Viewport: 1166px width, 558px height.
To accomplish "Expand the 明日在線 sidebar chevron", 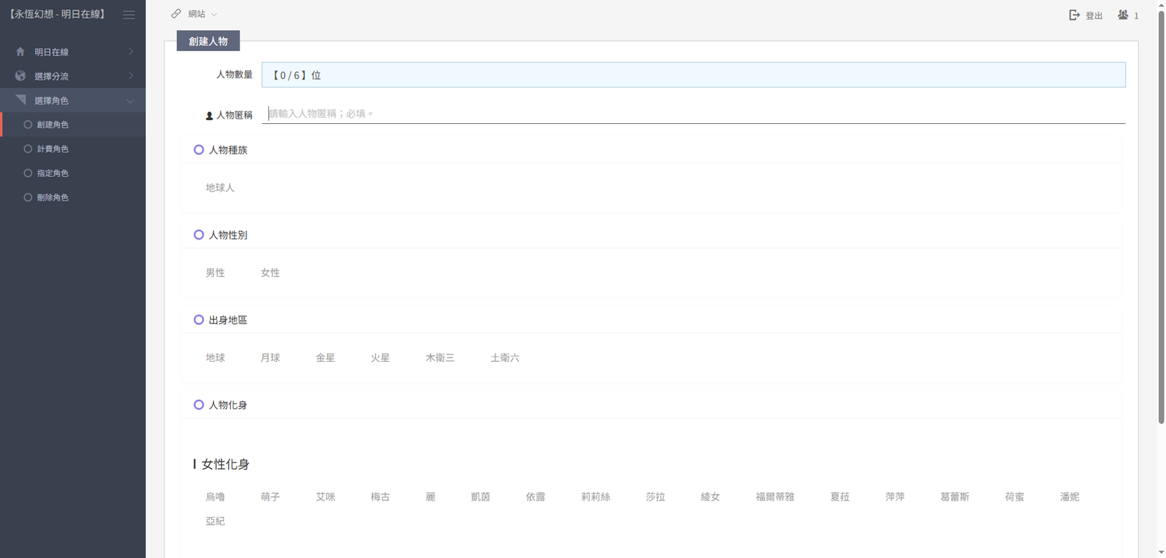I will click(x=130, y=52).
